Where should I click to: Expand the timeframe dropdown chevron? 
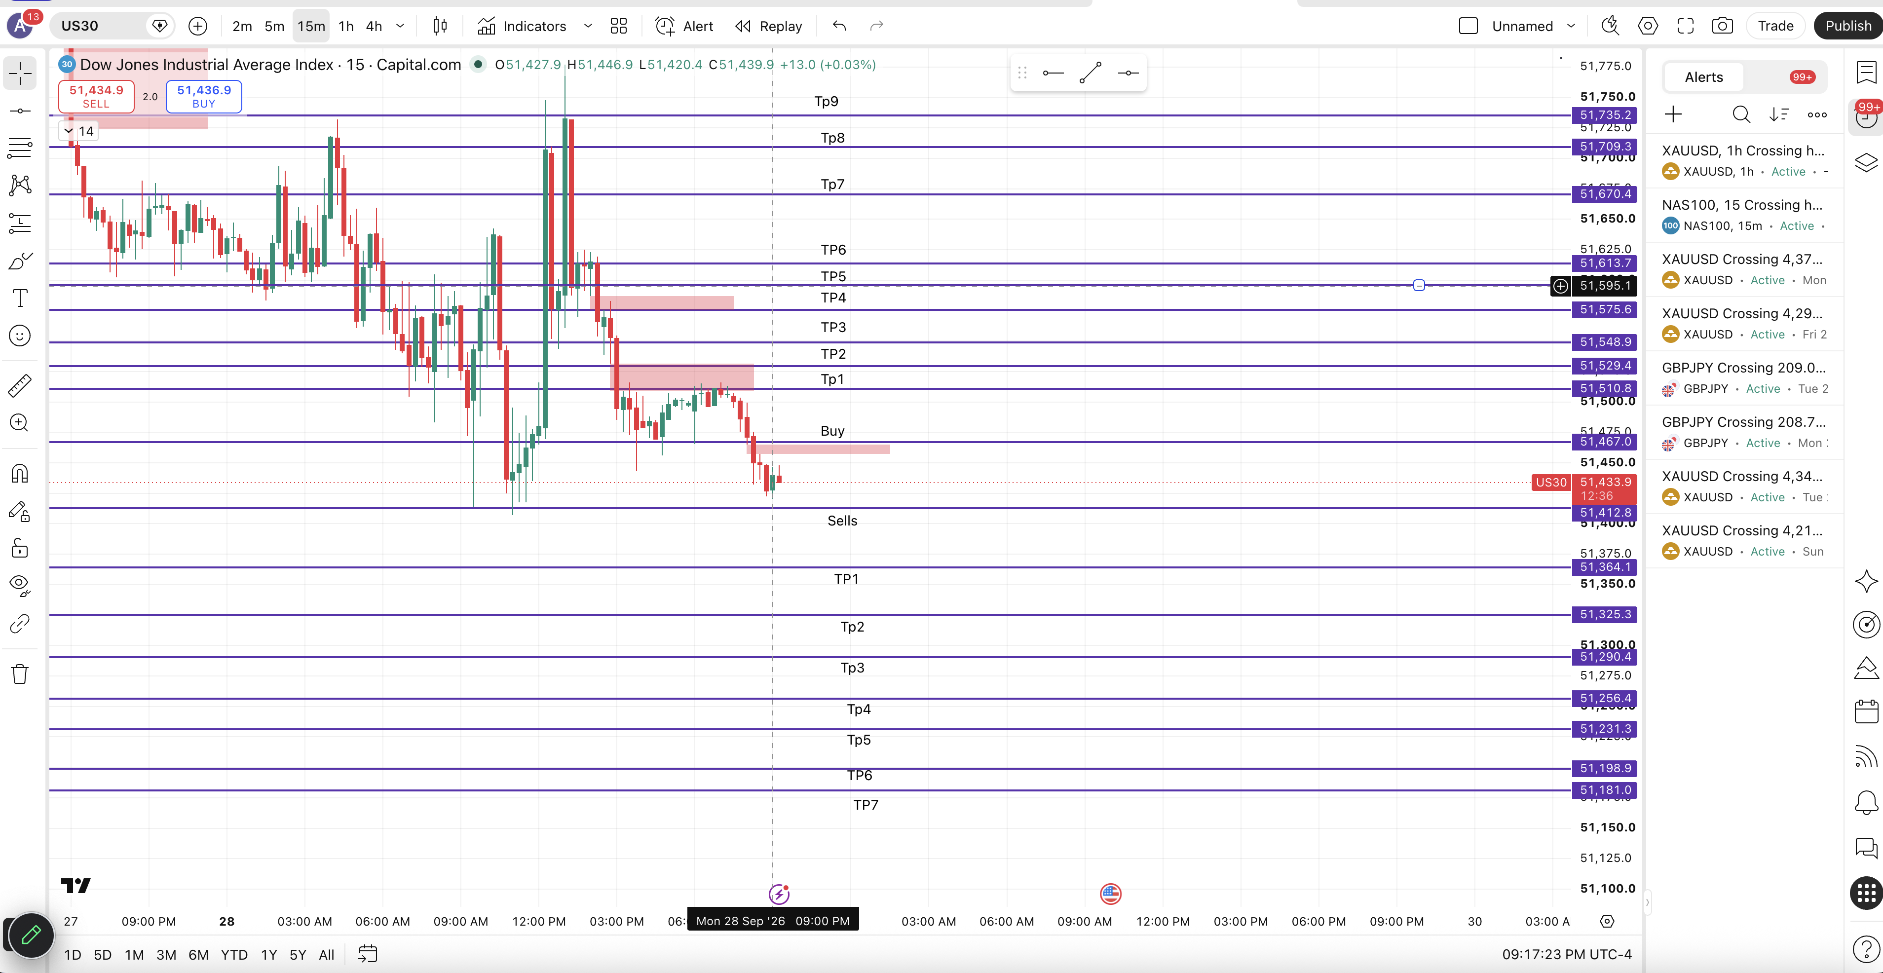(400, 26)
